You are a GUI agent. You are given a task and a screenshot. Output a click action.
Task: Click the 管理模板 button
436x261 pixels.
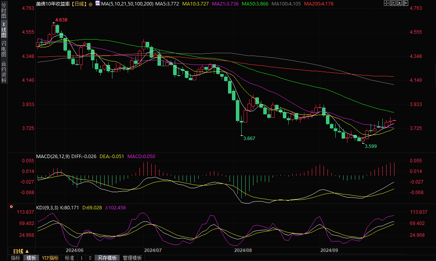(x=132, y=258)
